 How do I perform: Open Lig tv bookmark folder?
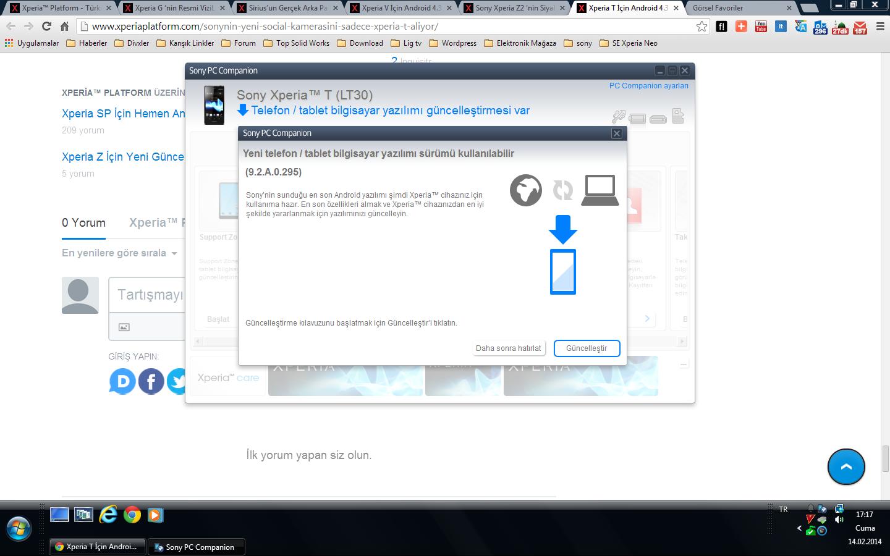[x=406, y=43]
